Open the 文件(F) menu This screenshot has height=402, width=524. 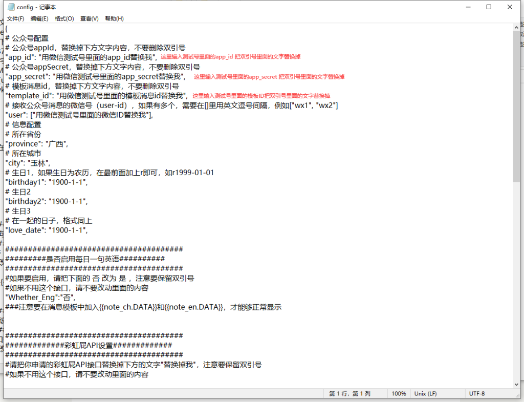[15, 18]
